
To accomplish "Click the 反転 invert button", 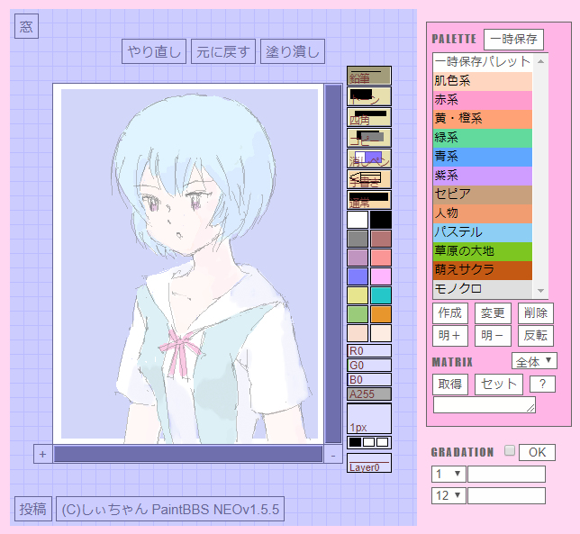I will [x=536, y=336].
